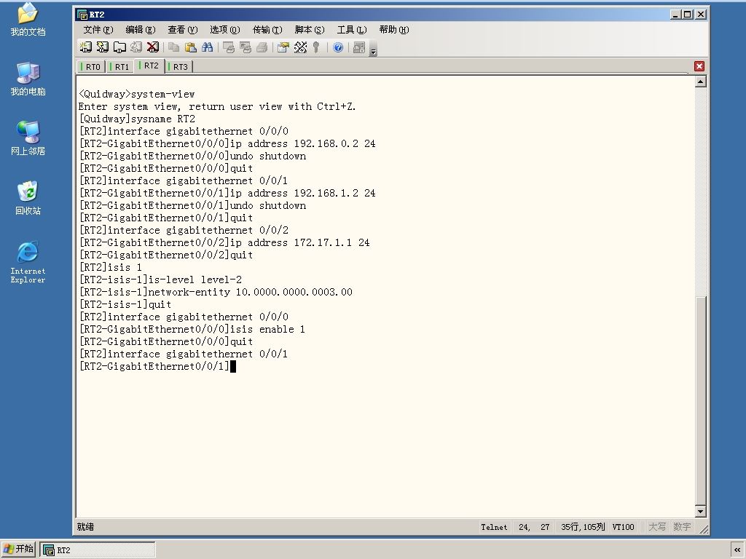This screenshot has height=559, width=746.
Task: Expand the system tray chevron
Action: (x=737, y=550)
